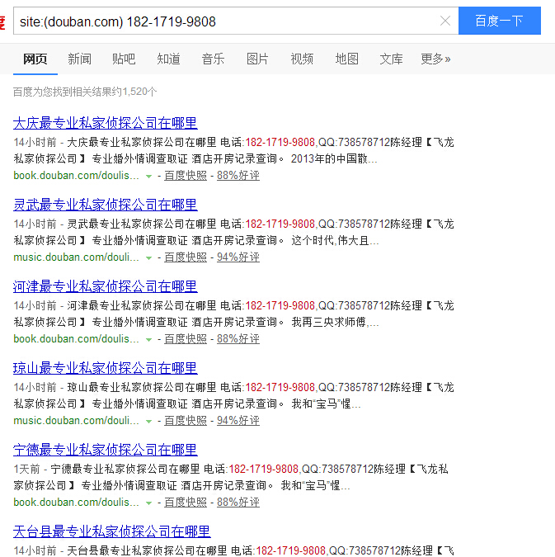555x557 pixels.
Task: Open result 宁德最专业私家侦探公司在哪里
Action: pyautogui.click(x=106, y=450)
